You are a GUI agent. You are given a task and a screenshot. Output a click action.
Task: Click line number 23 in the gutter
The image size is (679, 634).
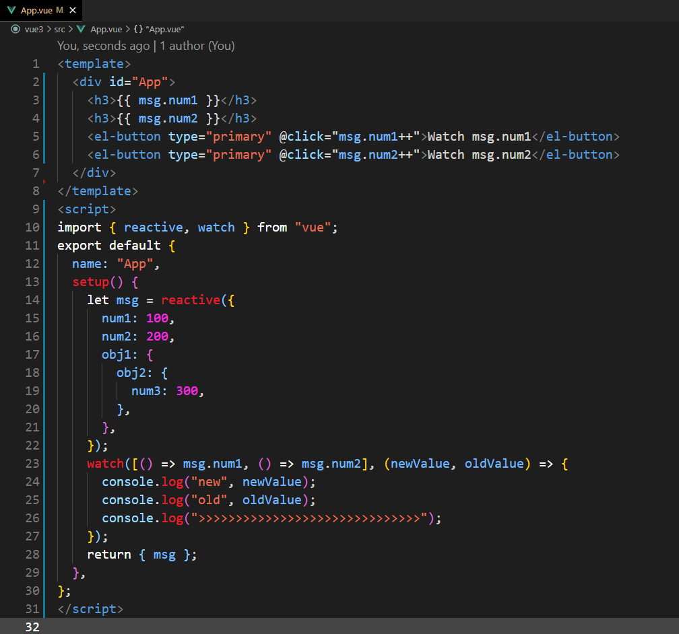click(32, 464)
